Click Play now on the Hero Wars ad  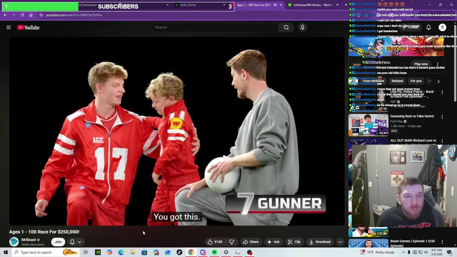421,64
